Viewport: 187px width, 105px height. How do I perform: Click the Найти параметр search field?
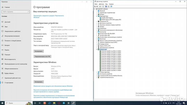[16, 12]
